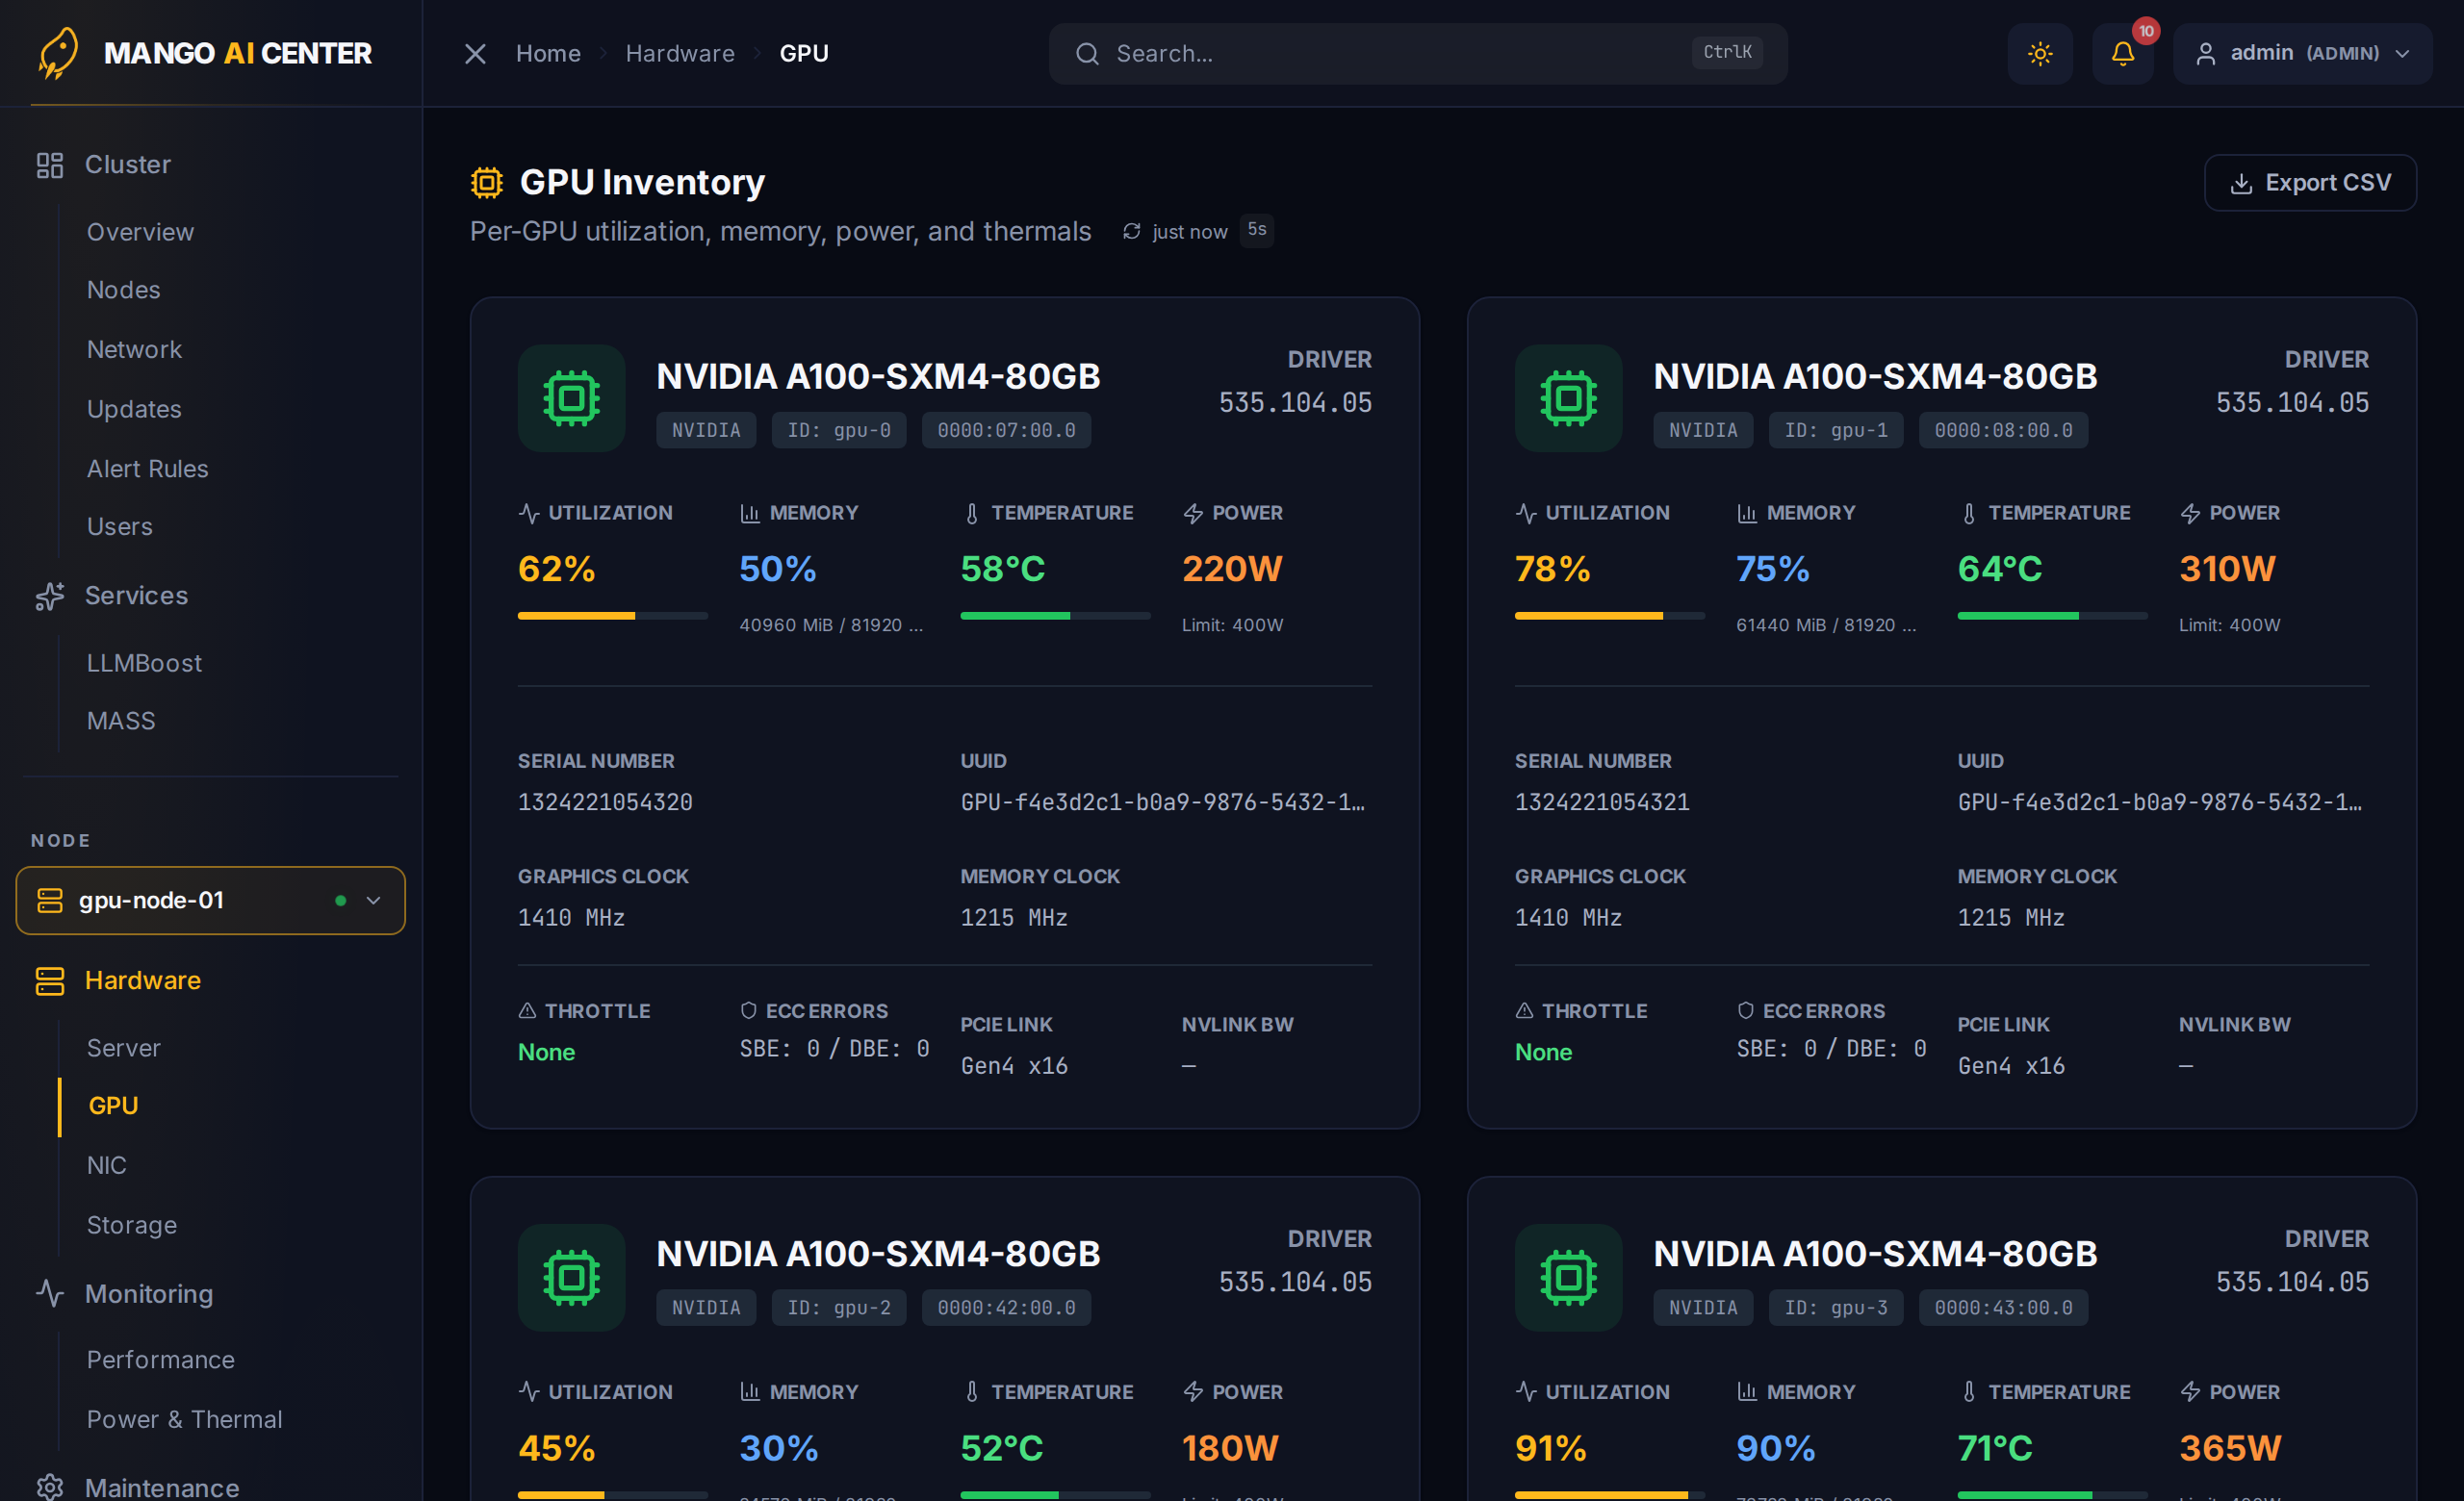The height and width of the screenshot is (1501, 2464).
Task: Click serial number 1324221054320
Action: pyautogui.click(x=605, y=802)
